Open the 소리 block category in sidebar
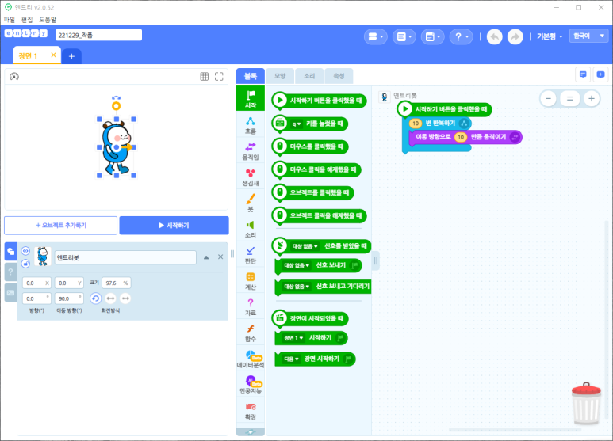 [x=251, y=229]
